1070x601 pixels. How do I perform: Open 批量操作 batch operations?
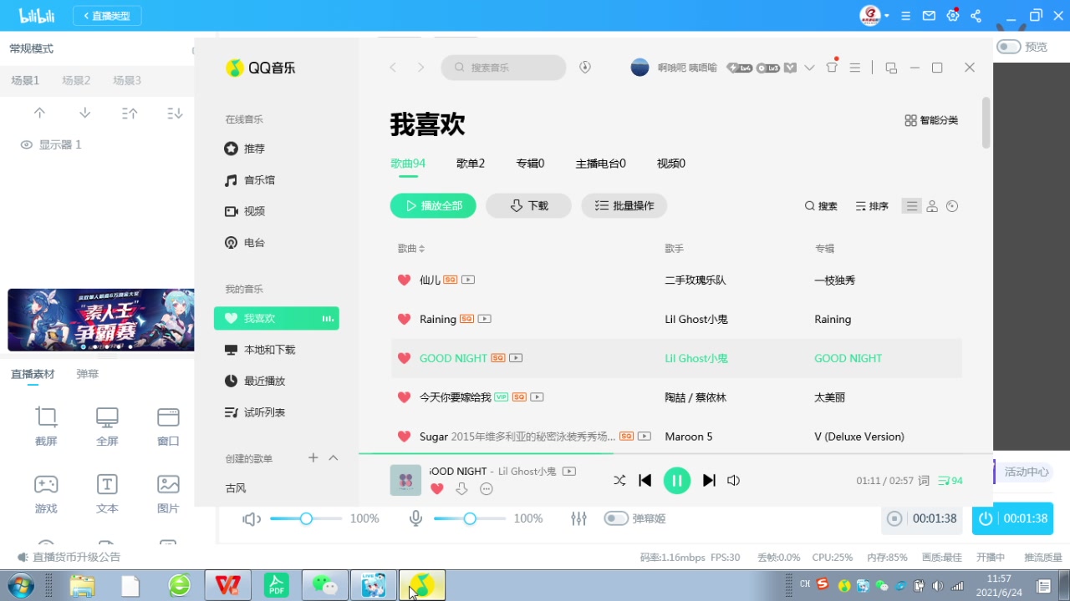point(624,206)
